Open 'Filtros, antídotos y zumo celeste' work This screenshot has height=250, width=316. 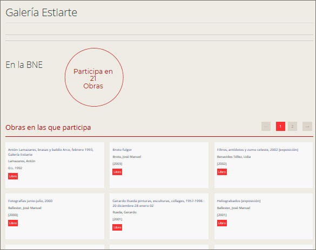[258, 150]
